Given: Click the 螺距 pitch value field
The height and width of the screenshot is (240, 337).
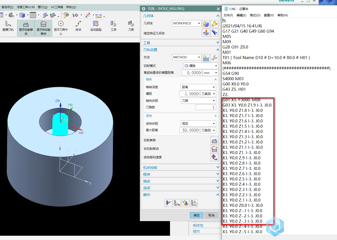Looking at the screenshot, I should pos(190,94).
